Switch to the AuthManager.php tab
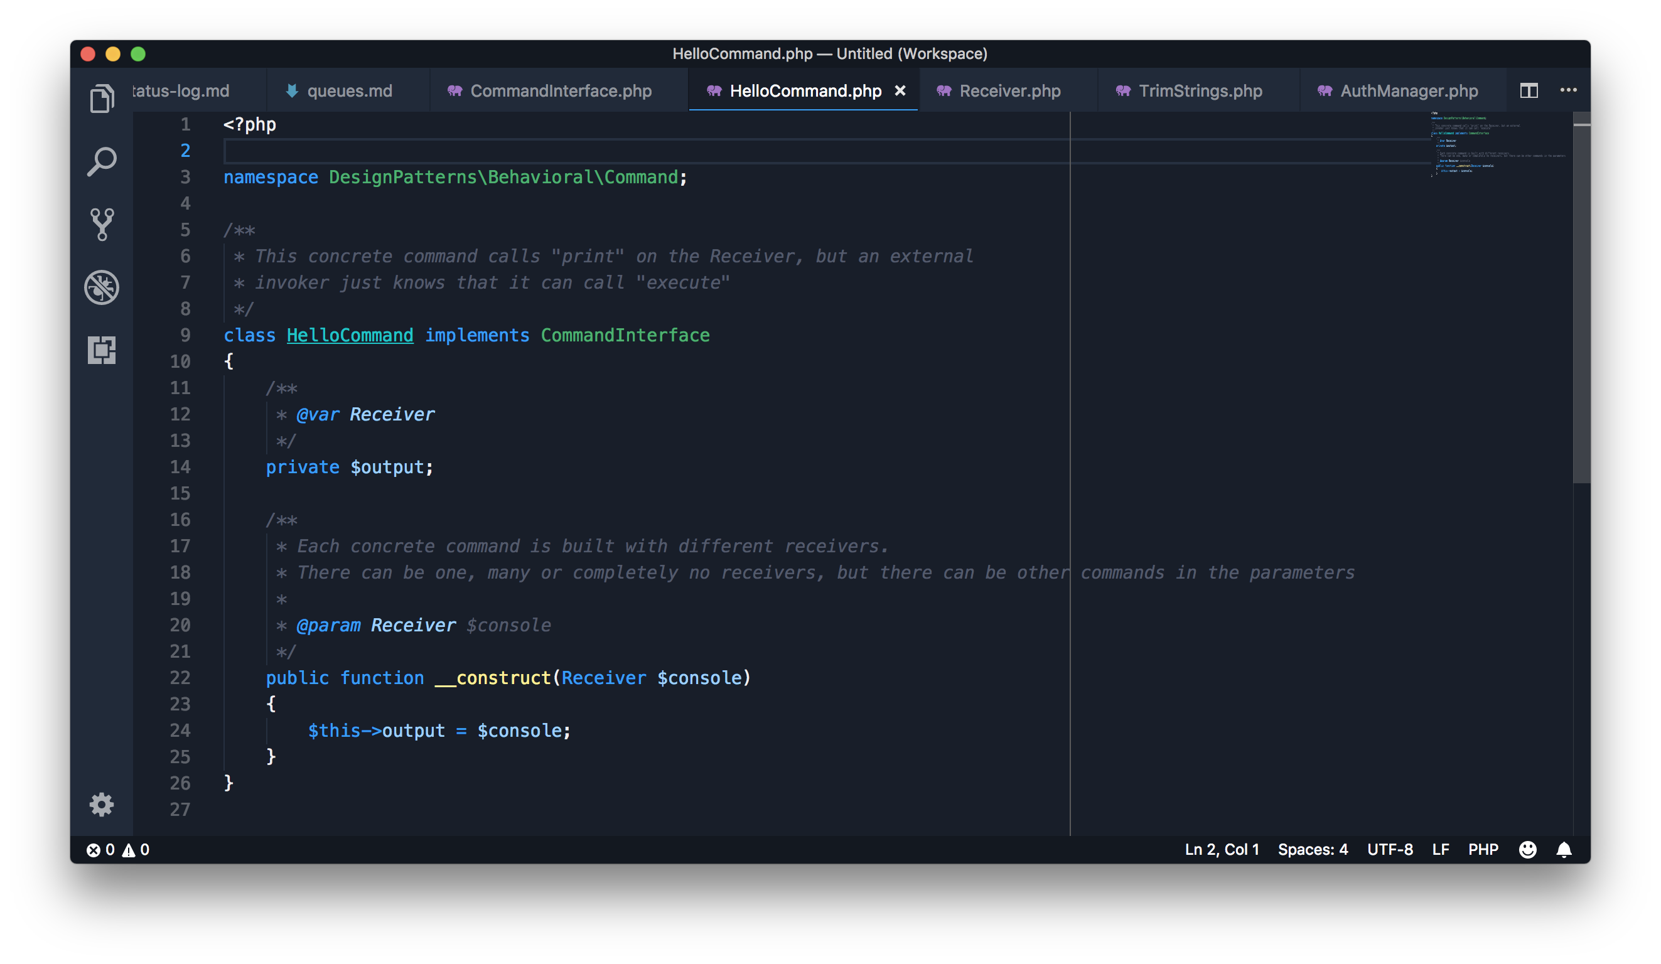This screenshot has width=1661, height=964. coord(1402,91)
